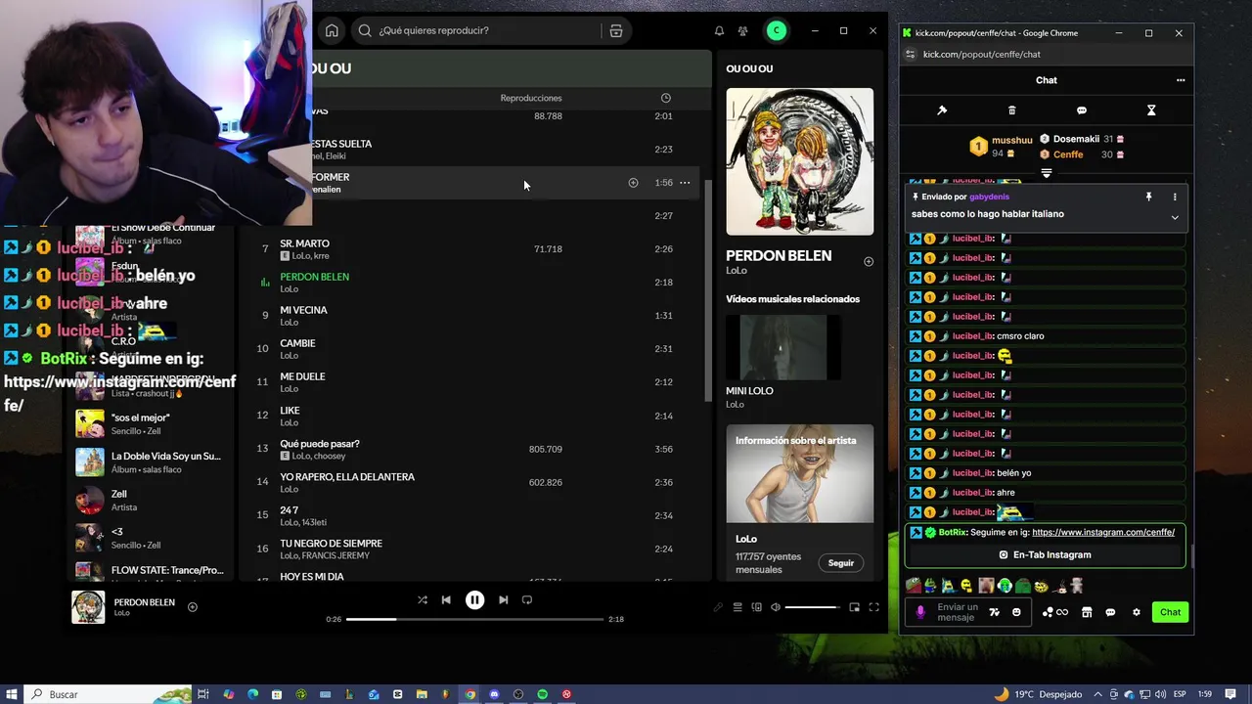Open more options on the 1:56 track row
Screen dimensions: 1252x704
tap(685, 183)
